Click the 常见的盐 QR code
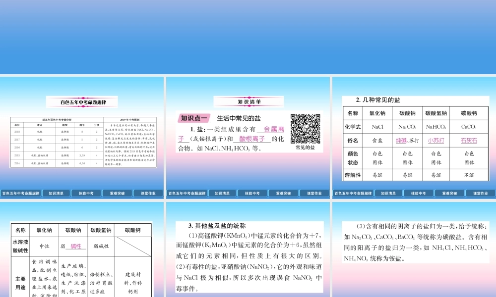The height and width of the screenshot is (297, 496). point(305,129)
